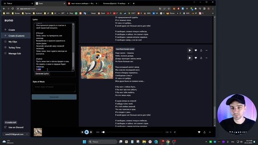This screenshot has width=258, height=145.
Task: Open Yandex Browser from the taskbar
Action: pyautogui.click(x=150, y=142)
